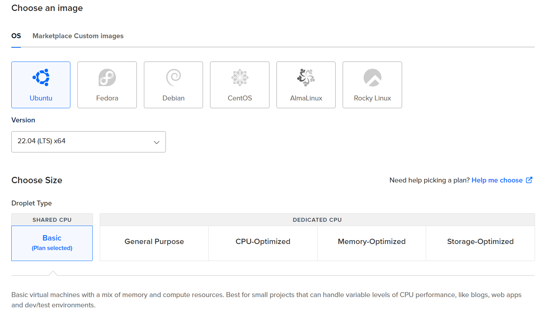Click the Rocky Linux label text
552x319 pixels.
pos(372,98)
